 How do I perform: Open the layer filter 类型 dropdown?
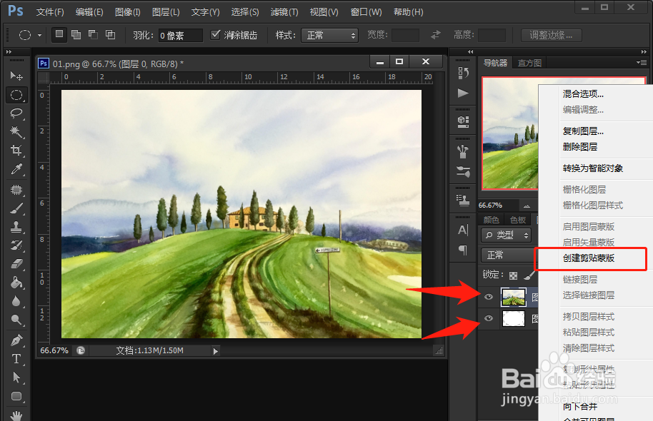506,235
